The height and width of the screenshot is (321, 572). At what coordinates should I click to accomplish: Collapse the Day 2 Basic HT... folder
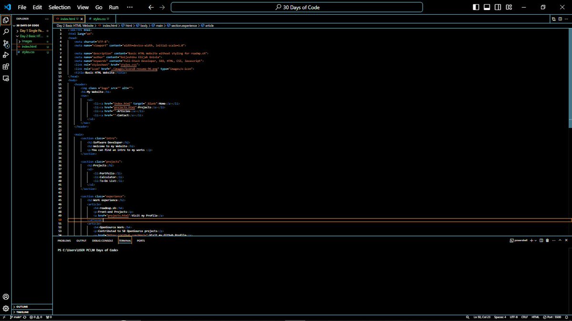click(x=32, y=36)
